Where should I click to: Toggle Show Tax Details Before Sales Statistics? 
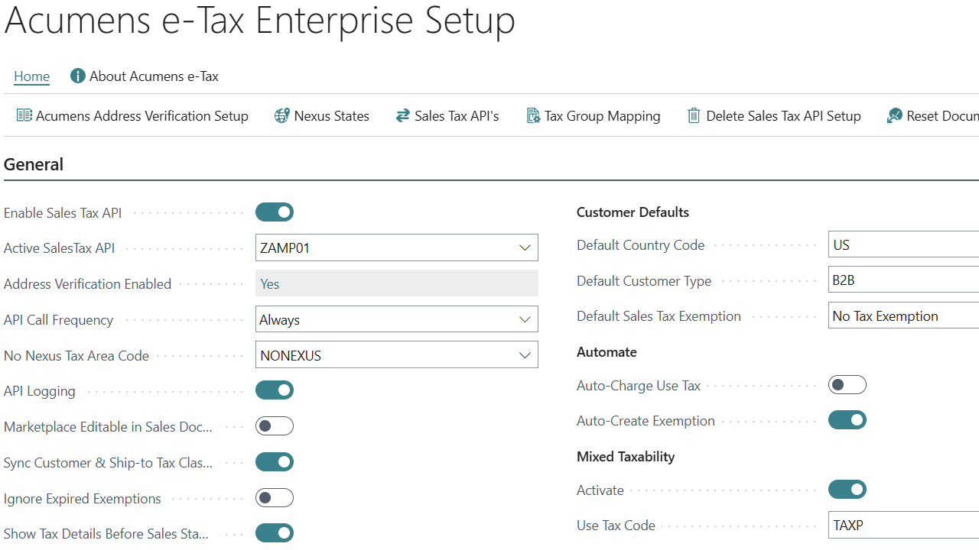pos(275,533)
